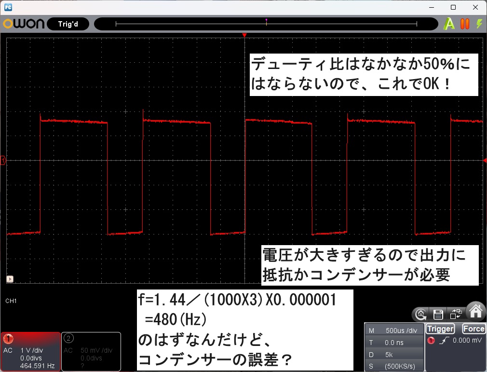Click the red trigger source channel 1 indicator
Screen dimensions: 487x372
tap(431, 340)
